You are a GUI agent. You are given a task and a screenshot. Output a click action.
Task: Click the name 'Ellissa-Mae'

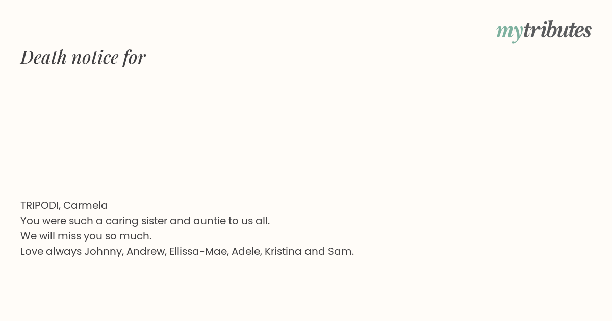click(199, 251)
